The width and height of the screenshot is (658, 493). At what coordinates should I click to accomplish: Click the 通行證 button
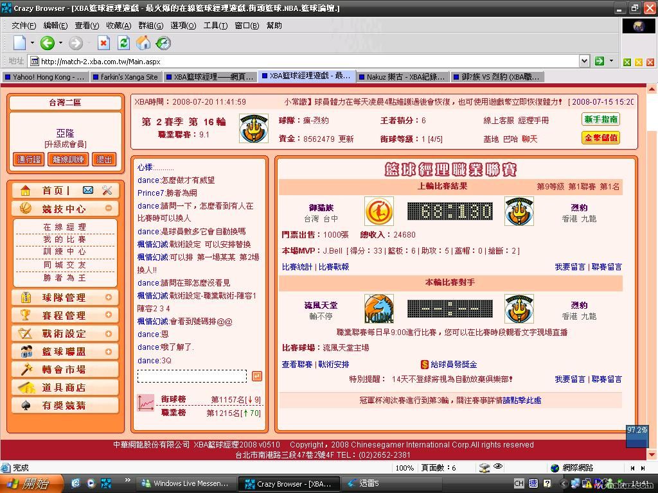coord(29,159)
